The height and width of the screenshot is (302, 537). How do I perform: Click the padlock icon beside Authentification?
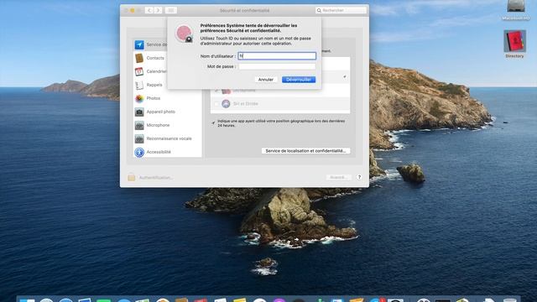(x=131, y=177)
